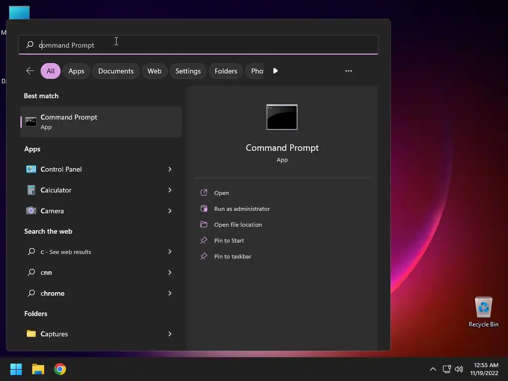Image resolution: width=508 pixels, height=381 pixels.
Task: Expand Calculator result options chevron
Action: (170, 190)
